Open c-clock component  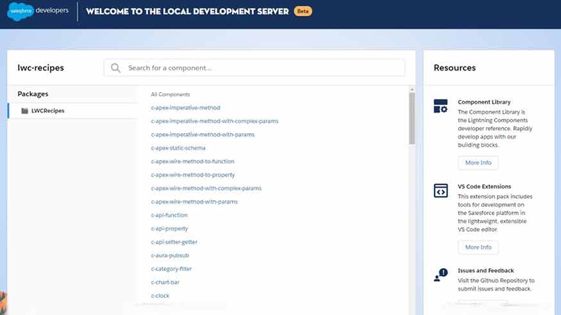160,296
